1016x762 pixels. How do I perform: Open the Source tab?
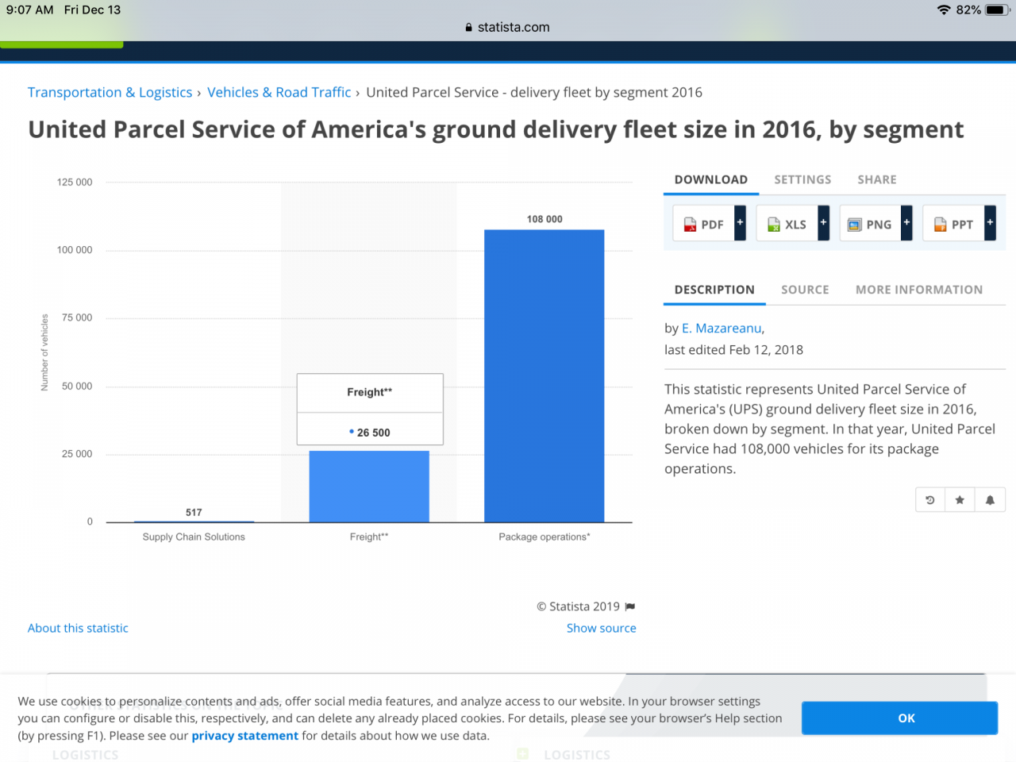[805, 290]
